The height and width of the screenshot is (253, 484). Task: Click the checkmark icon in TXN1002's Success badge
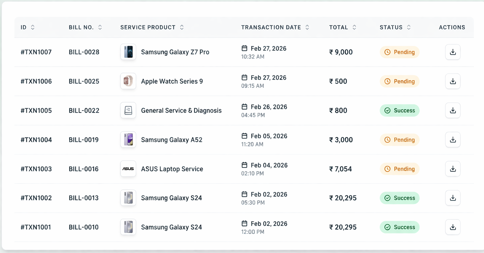click(387, 198)
